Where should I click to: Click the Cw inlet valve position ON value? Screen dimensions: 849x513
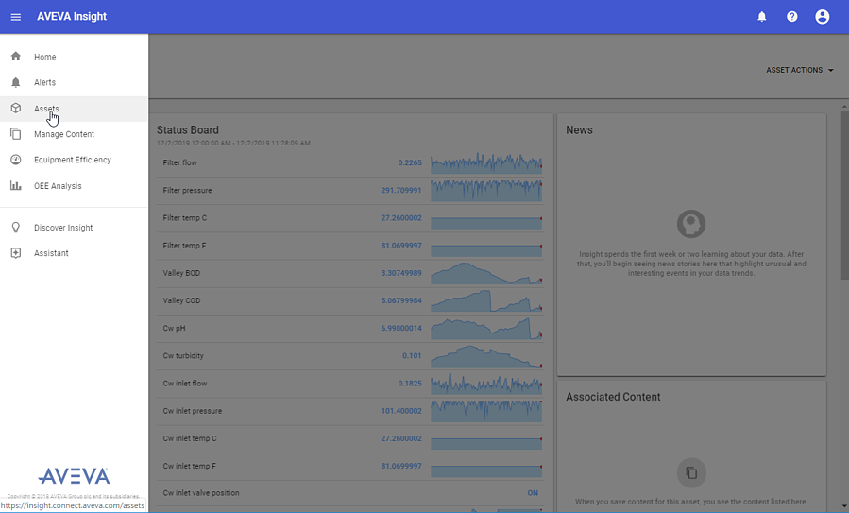click(533, 493)
